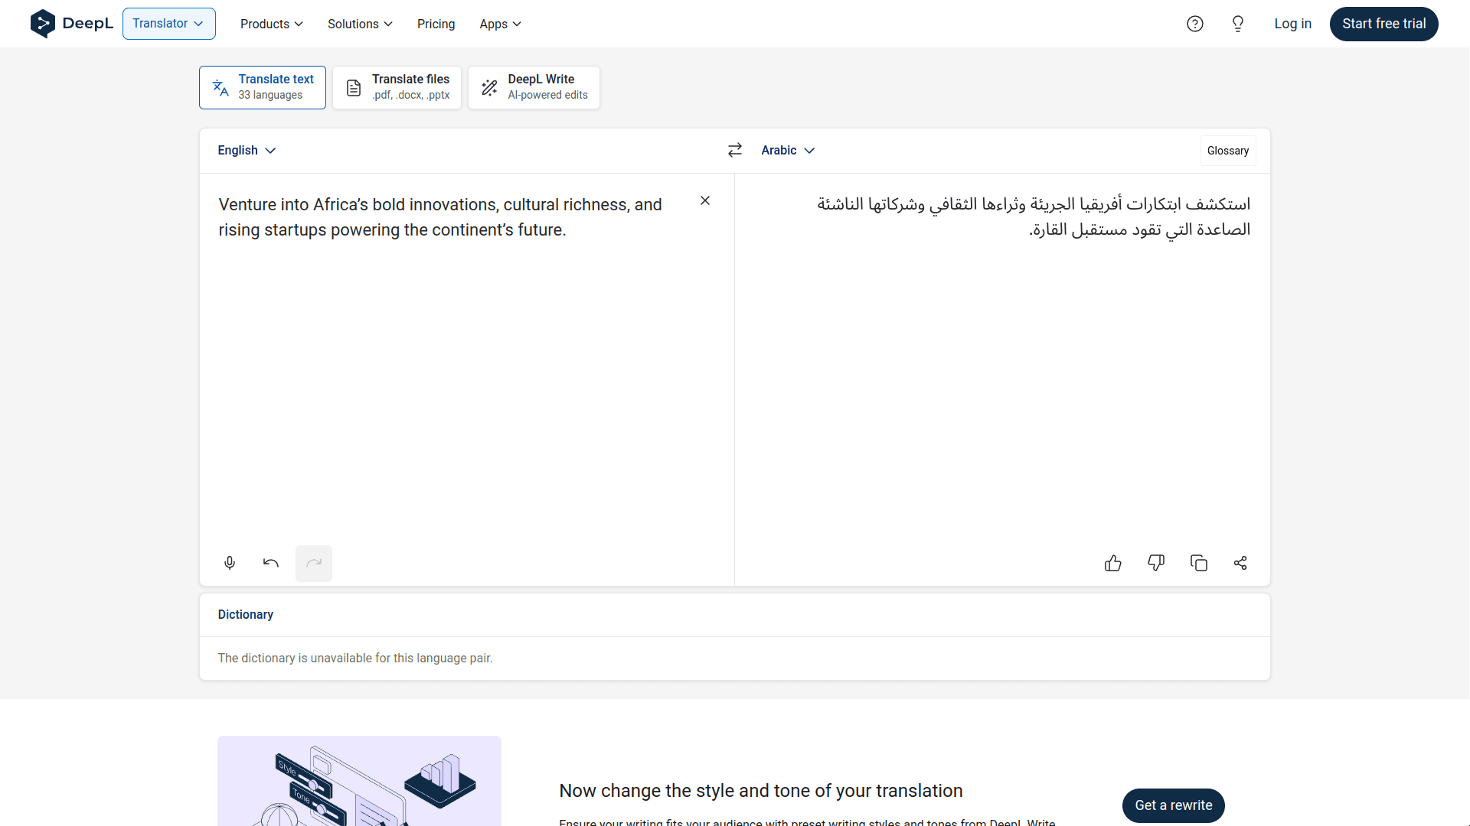Click the Log in link
The height and width of the screenshot is (826, 1470).
[1292, 24]
